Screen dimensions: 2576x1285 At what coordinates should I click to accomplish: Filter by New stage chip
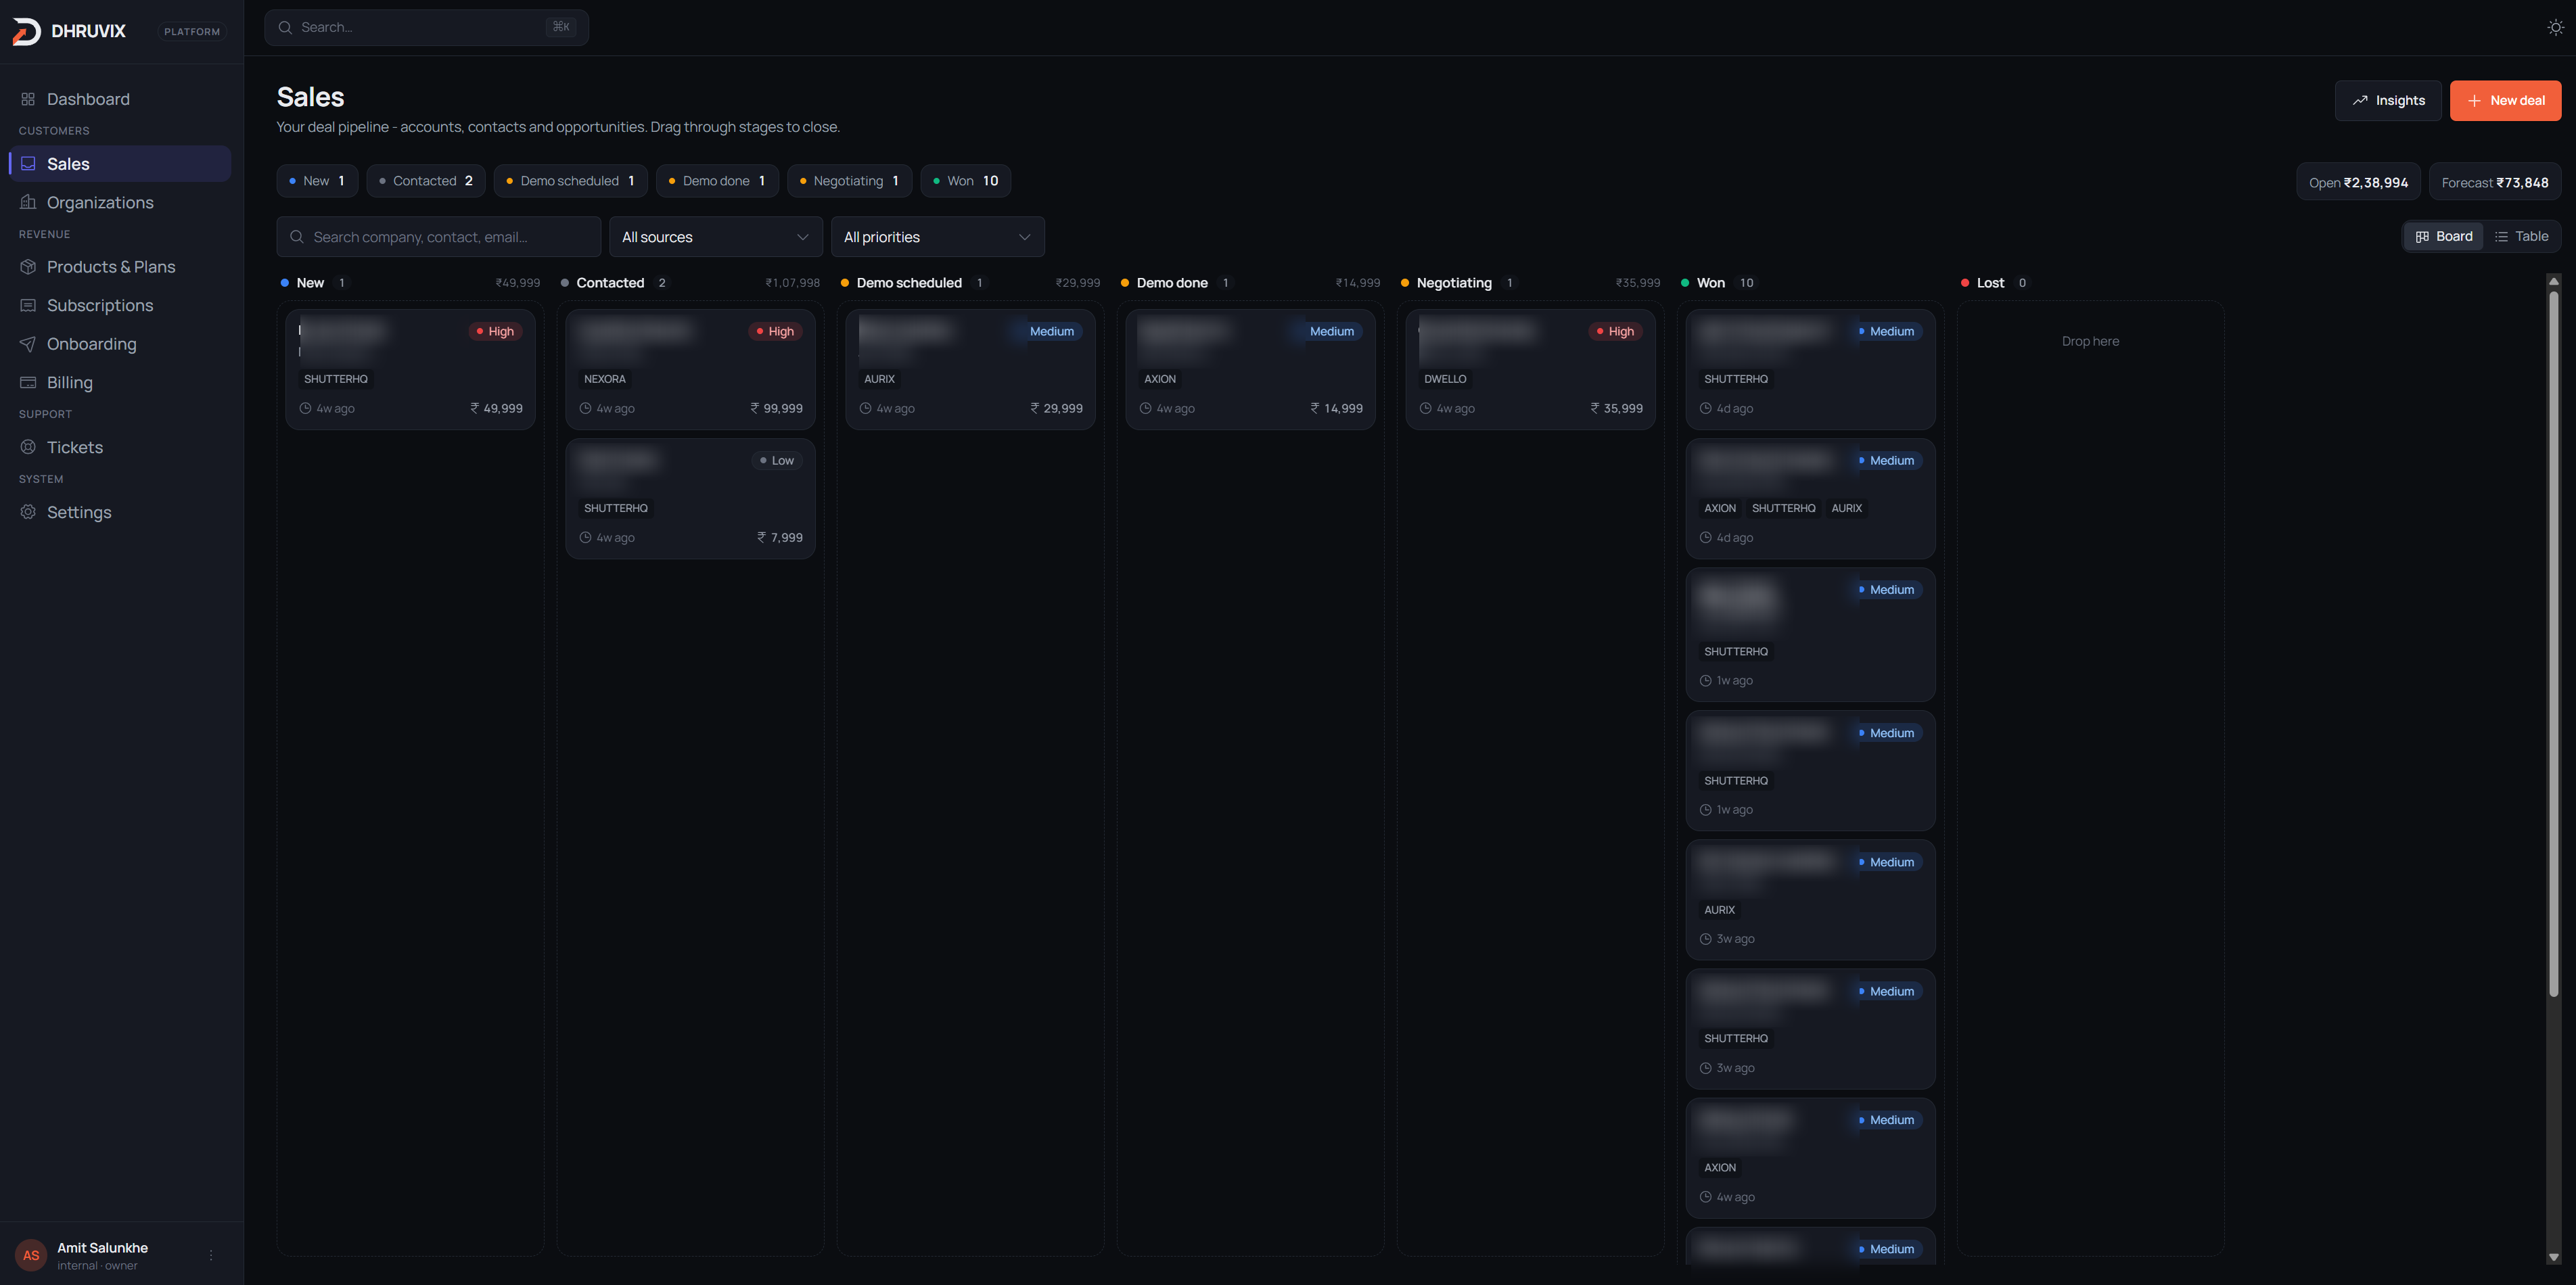317,181
